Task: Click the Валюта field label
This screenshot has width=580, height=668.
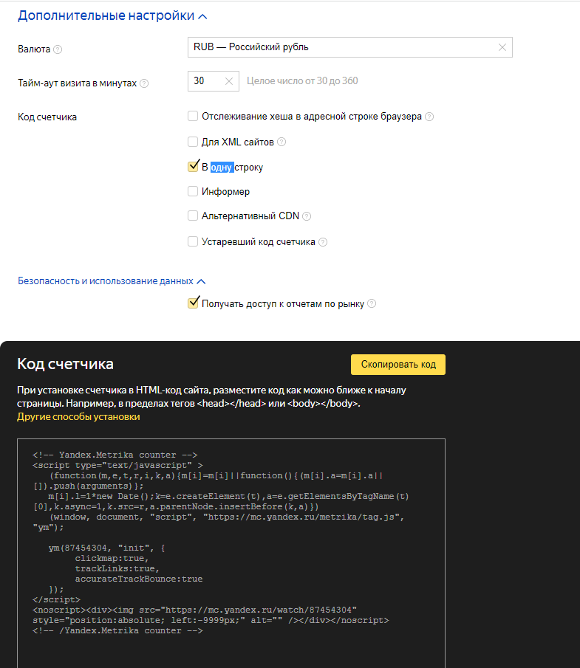Action: tap(34, 49)
